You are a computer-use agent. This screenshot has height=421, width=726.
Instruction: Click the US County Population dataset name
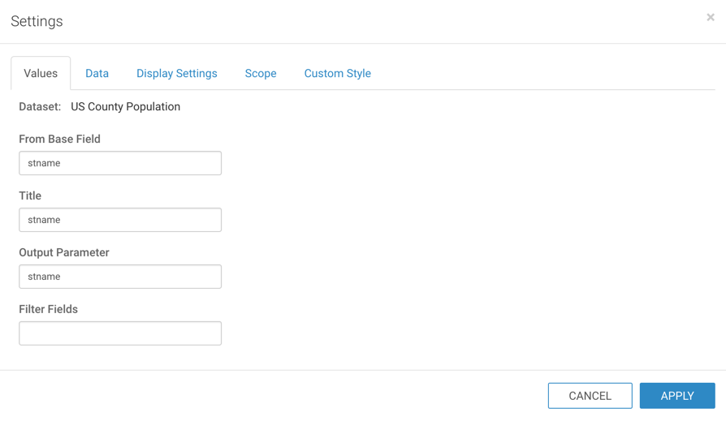[x=125, y=106]
